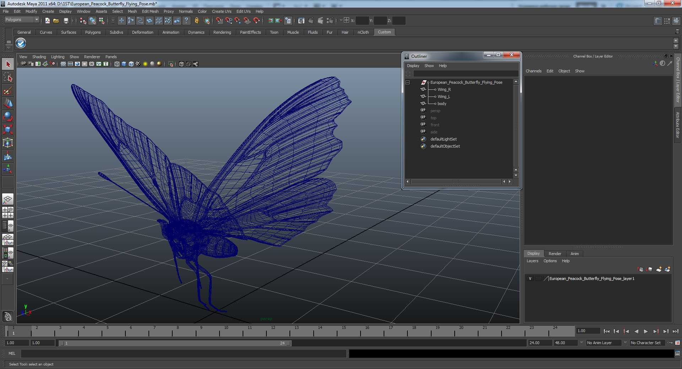Click the range slider bar
Screen dimensions: 682x369
175,343
